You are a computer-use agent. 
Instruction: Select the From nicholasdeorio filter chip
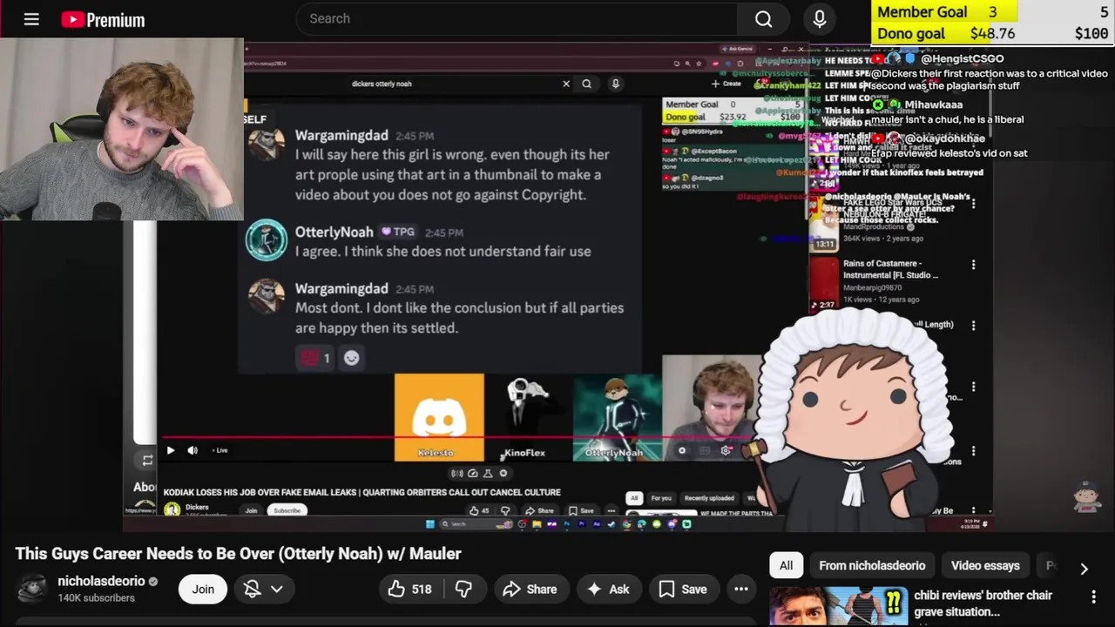point(872,565)
